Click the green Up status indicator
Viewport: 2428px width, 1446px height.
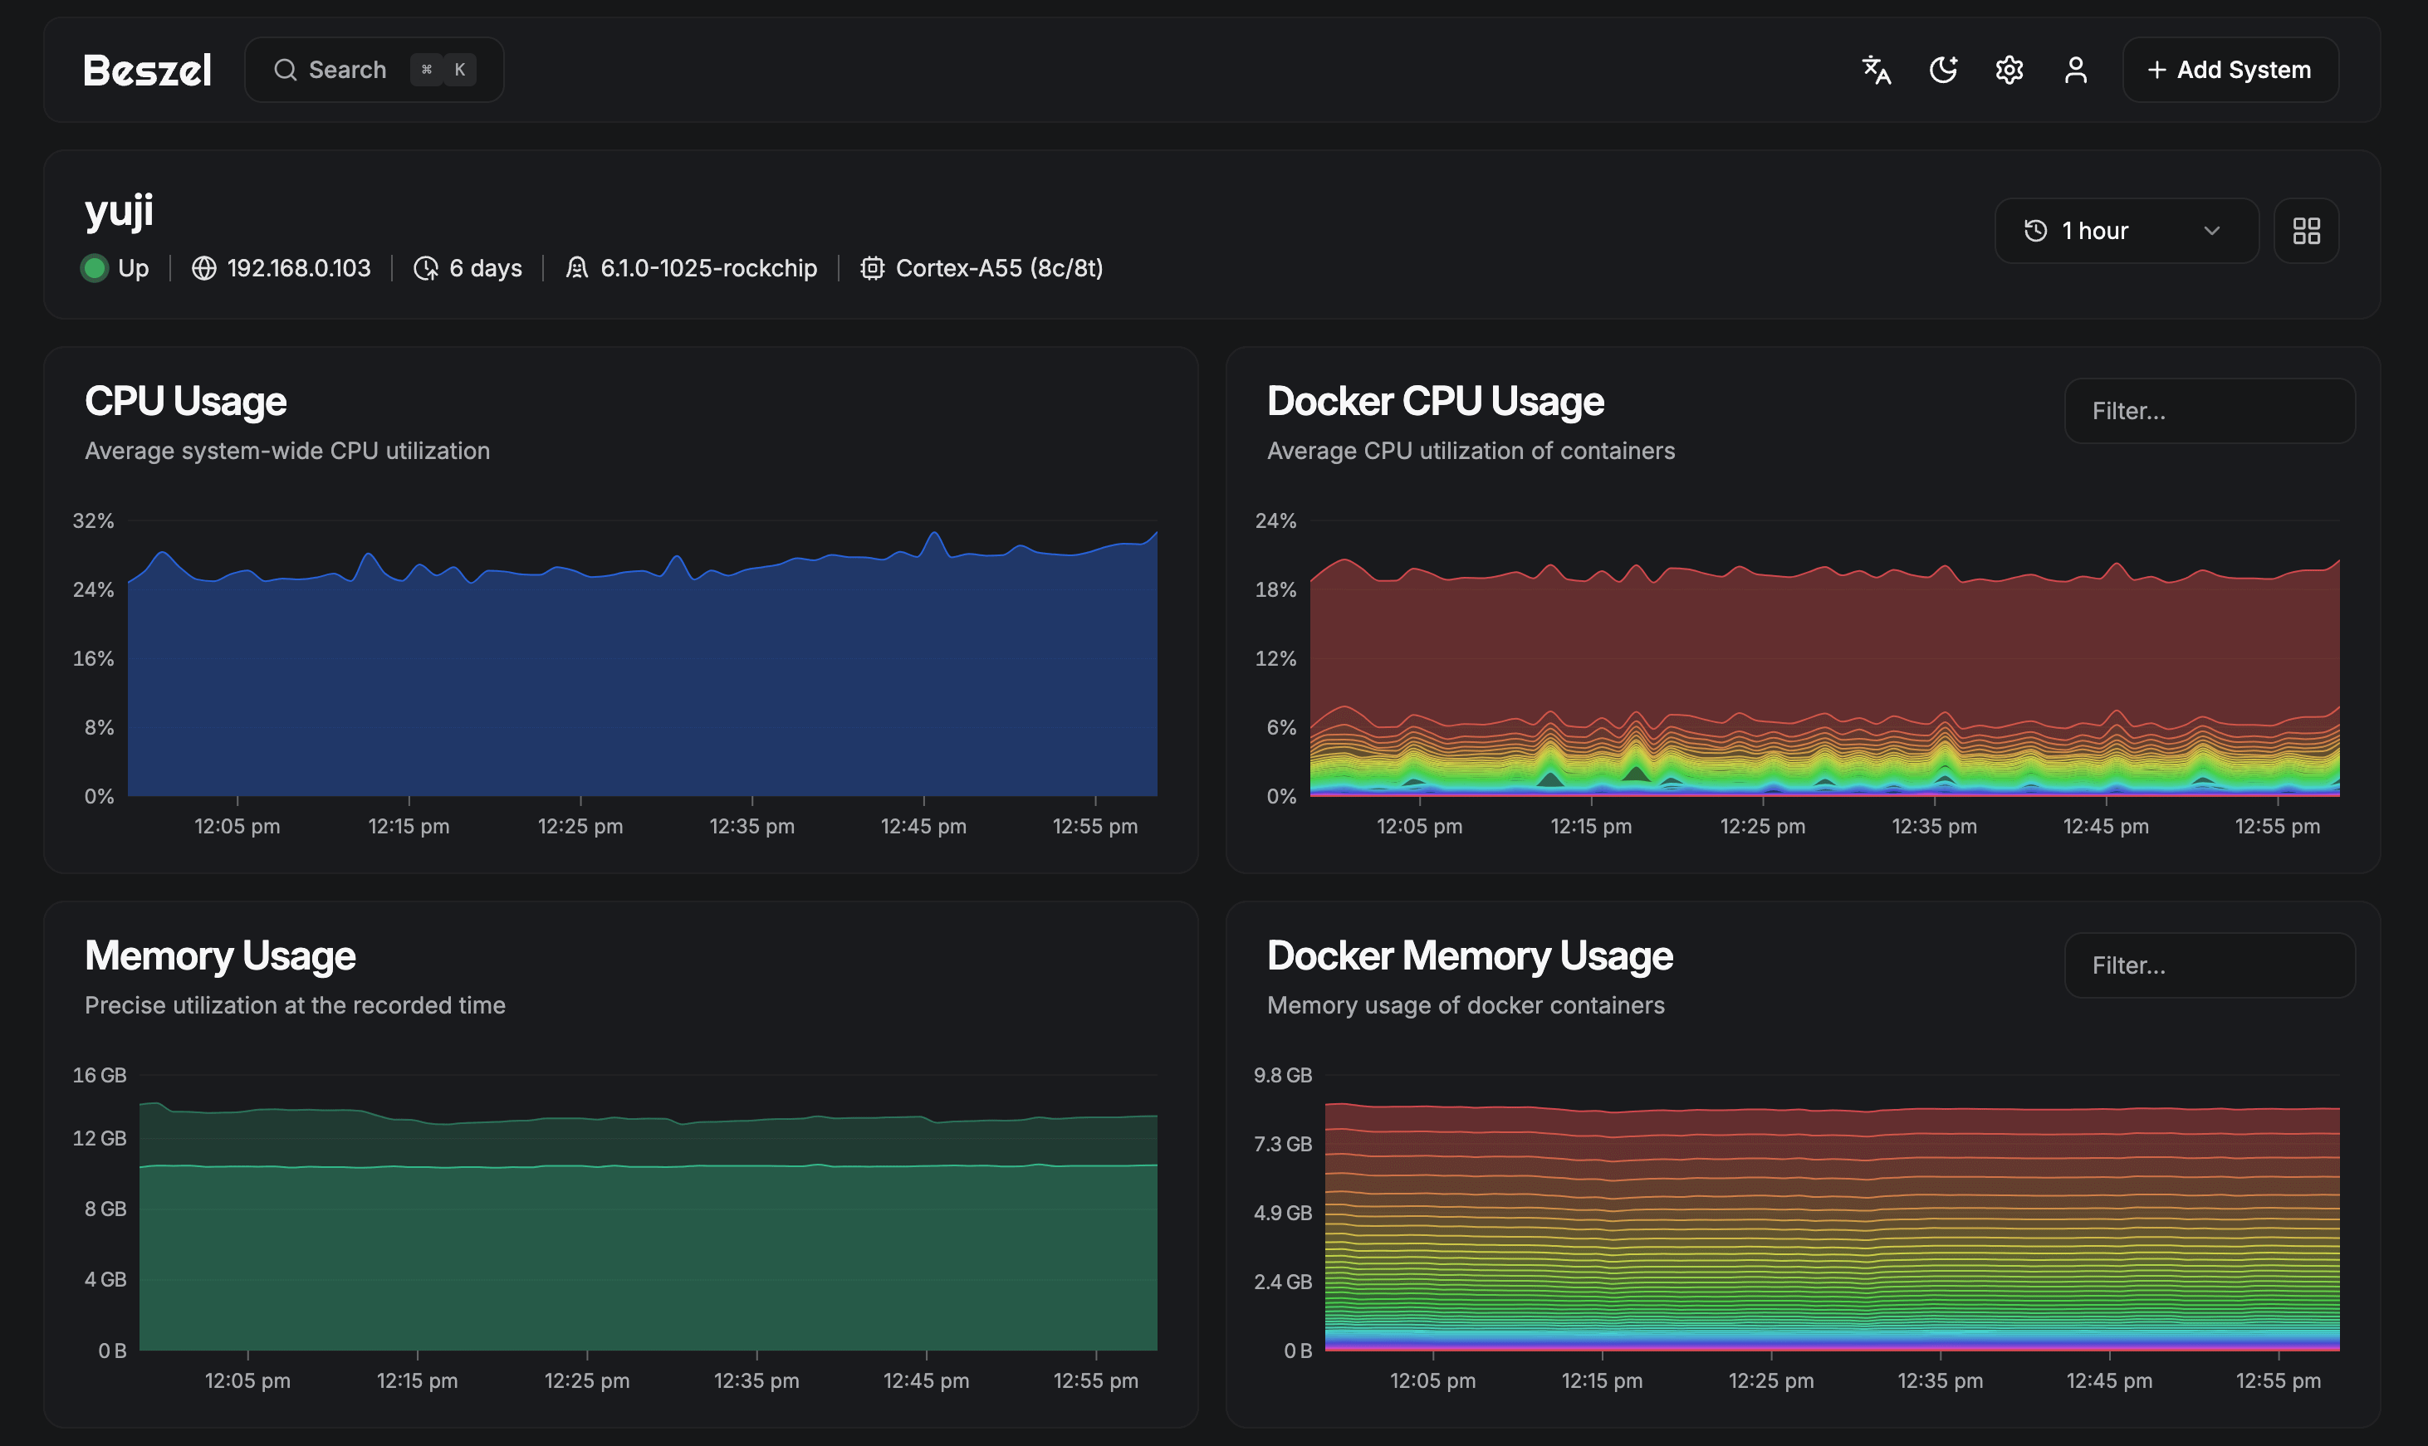pyautogui.click(x=95, y=268)
